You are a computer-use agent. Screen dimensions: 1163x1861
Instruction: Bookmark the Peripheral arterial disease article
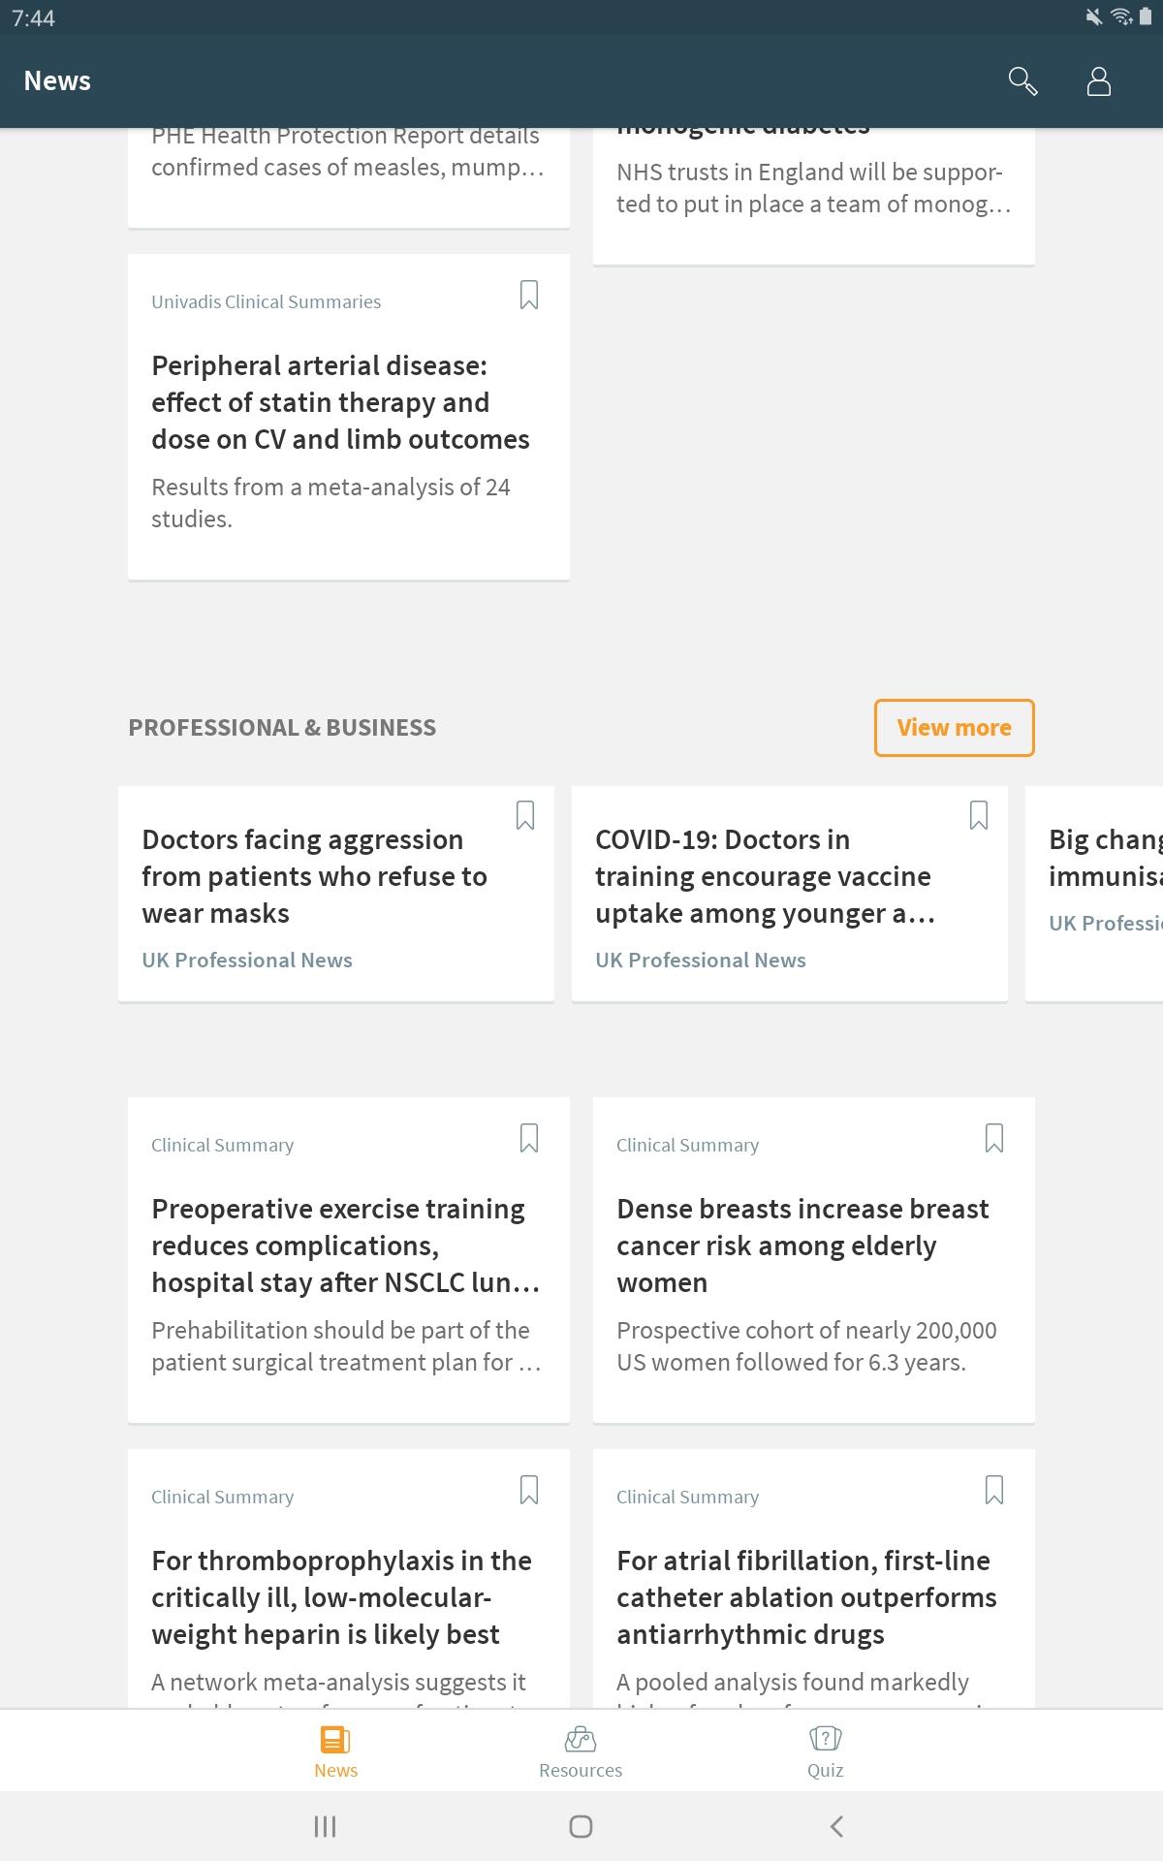coord(529,295)
